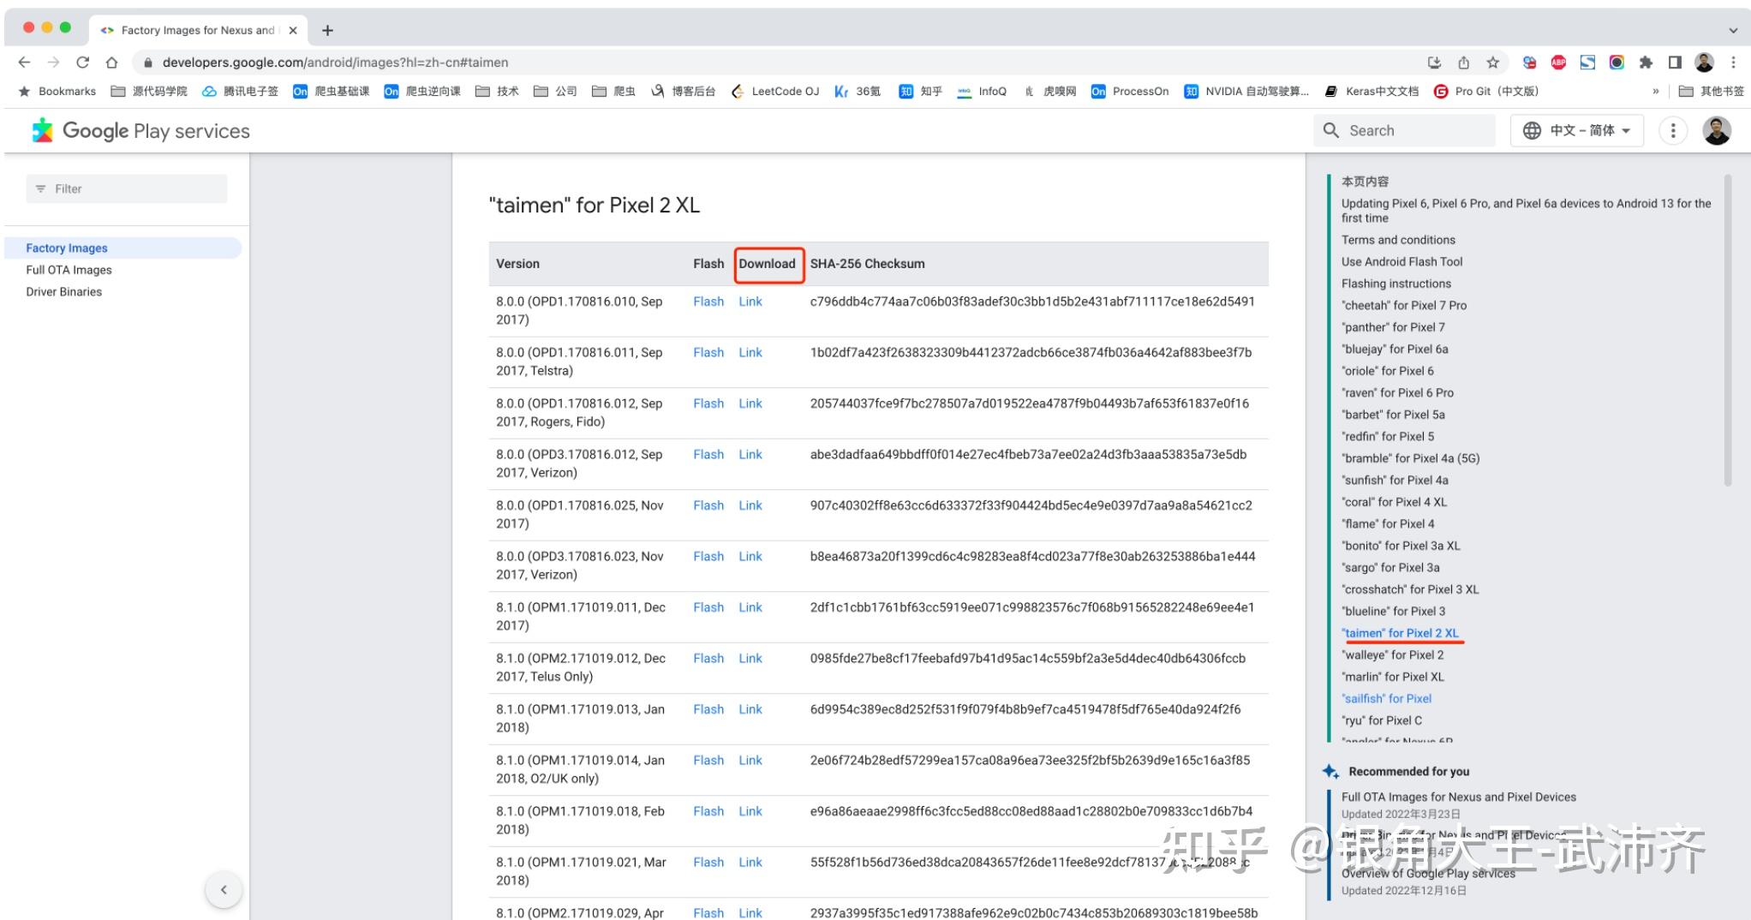Select Full OTA Images in left navigation
The image size is (1751, 920).
pyautogui.click(x=69, y=270)
